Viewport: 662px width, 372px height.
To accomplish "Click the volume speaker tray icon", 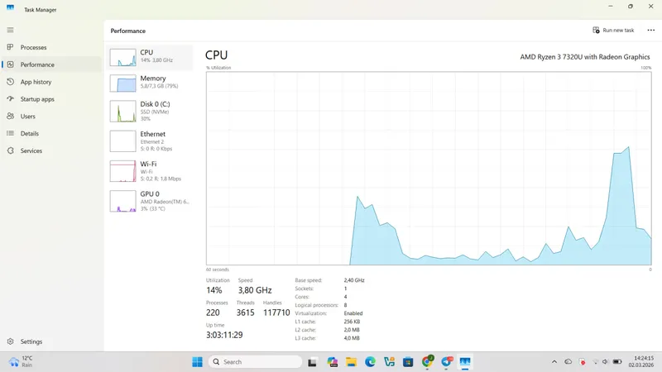I will [x=605, y=362].
